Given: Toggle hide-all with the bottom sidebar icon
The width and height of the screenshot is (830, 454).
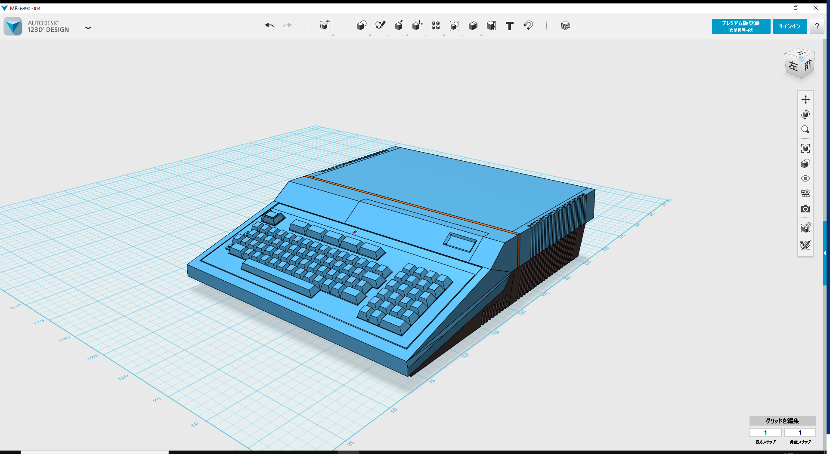Looking at the screenshot, I should 805,245.
